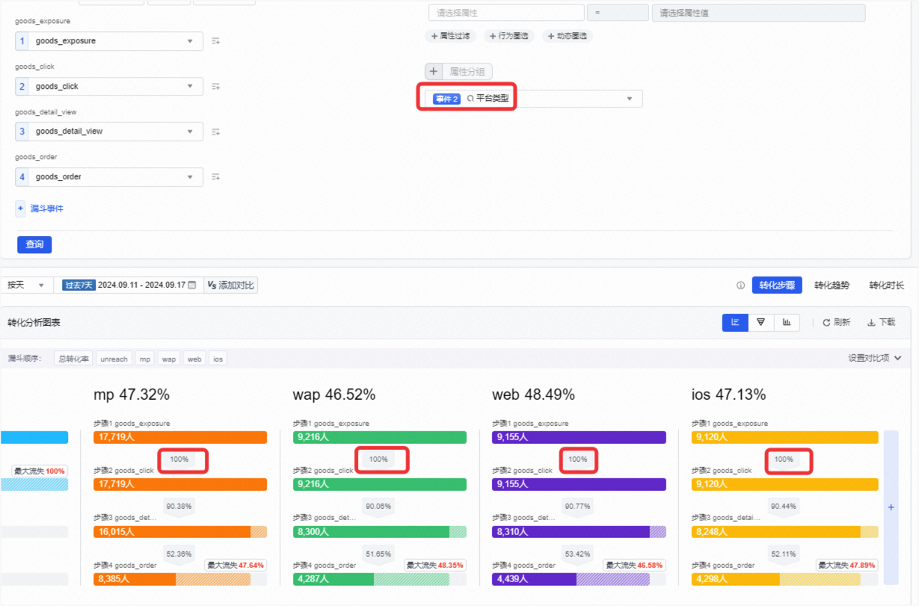Screen dimensions: 919x606
Task: Select the horizontal bar list view icon
Action: tap(735, 322)
